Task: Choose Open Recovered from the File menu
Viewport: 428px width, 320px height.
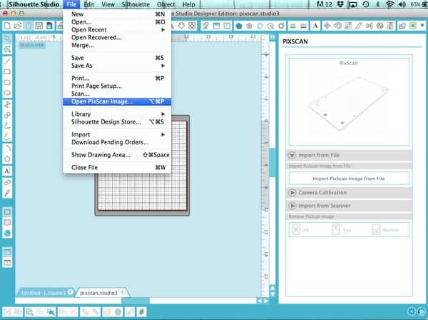Action: click(x=117, y=37)
